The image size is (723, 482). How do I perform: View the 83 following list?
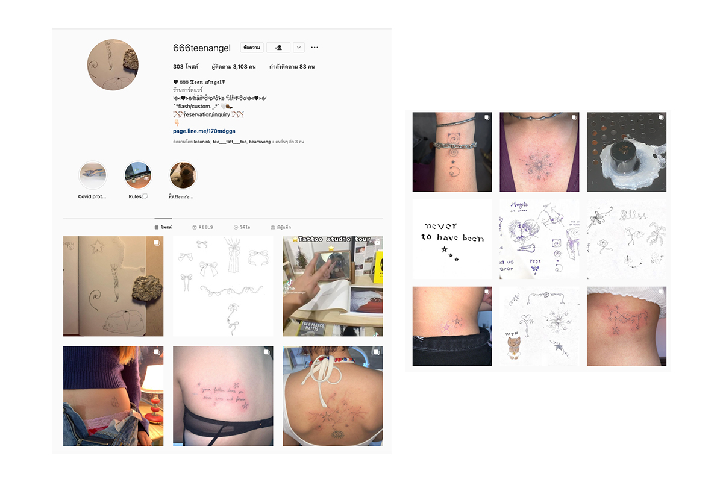pos(292,67)
